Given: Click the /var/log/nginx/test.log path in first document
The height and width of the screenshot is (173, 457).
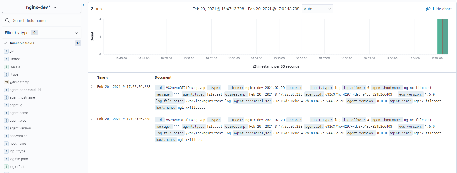Looking at the screenshot, I should pyautogui.click(x=208, y=101).
